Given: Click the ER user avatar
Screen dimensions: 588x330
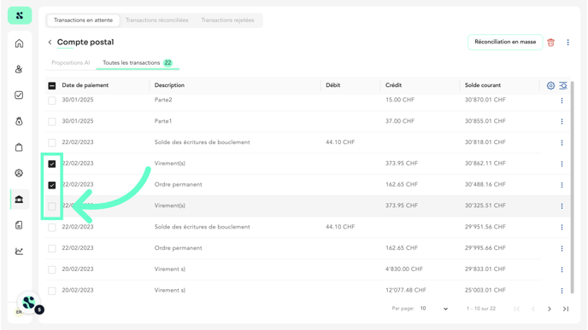Looking at the screenshot, I should 19,312.
